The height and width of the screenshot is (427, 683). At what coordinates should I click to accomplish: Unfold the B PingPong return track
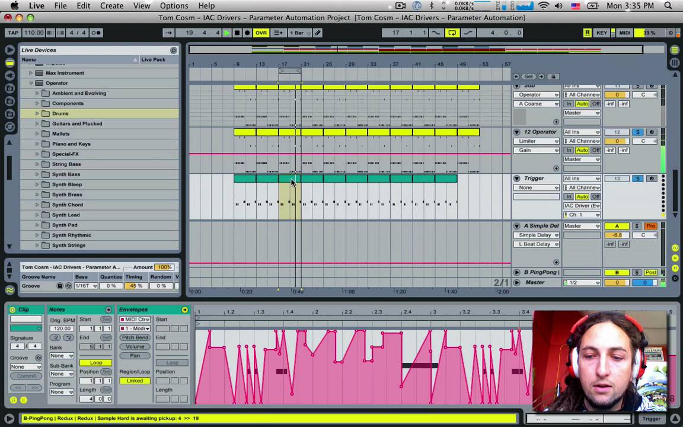(x=516, y=272)
